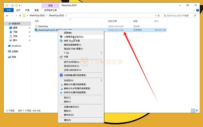The image size is (203, 127).
Task: Choose 固定到任务栏(K)
Action: pyautogui.click(x=81, y=66)
